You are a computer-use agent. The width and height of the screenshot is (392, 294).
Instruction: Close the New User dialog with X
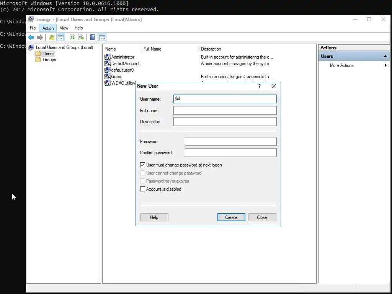[274, 86]
